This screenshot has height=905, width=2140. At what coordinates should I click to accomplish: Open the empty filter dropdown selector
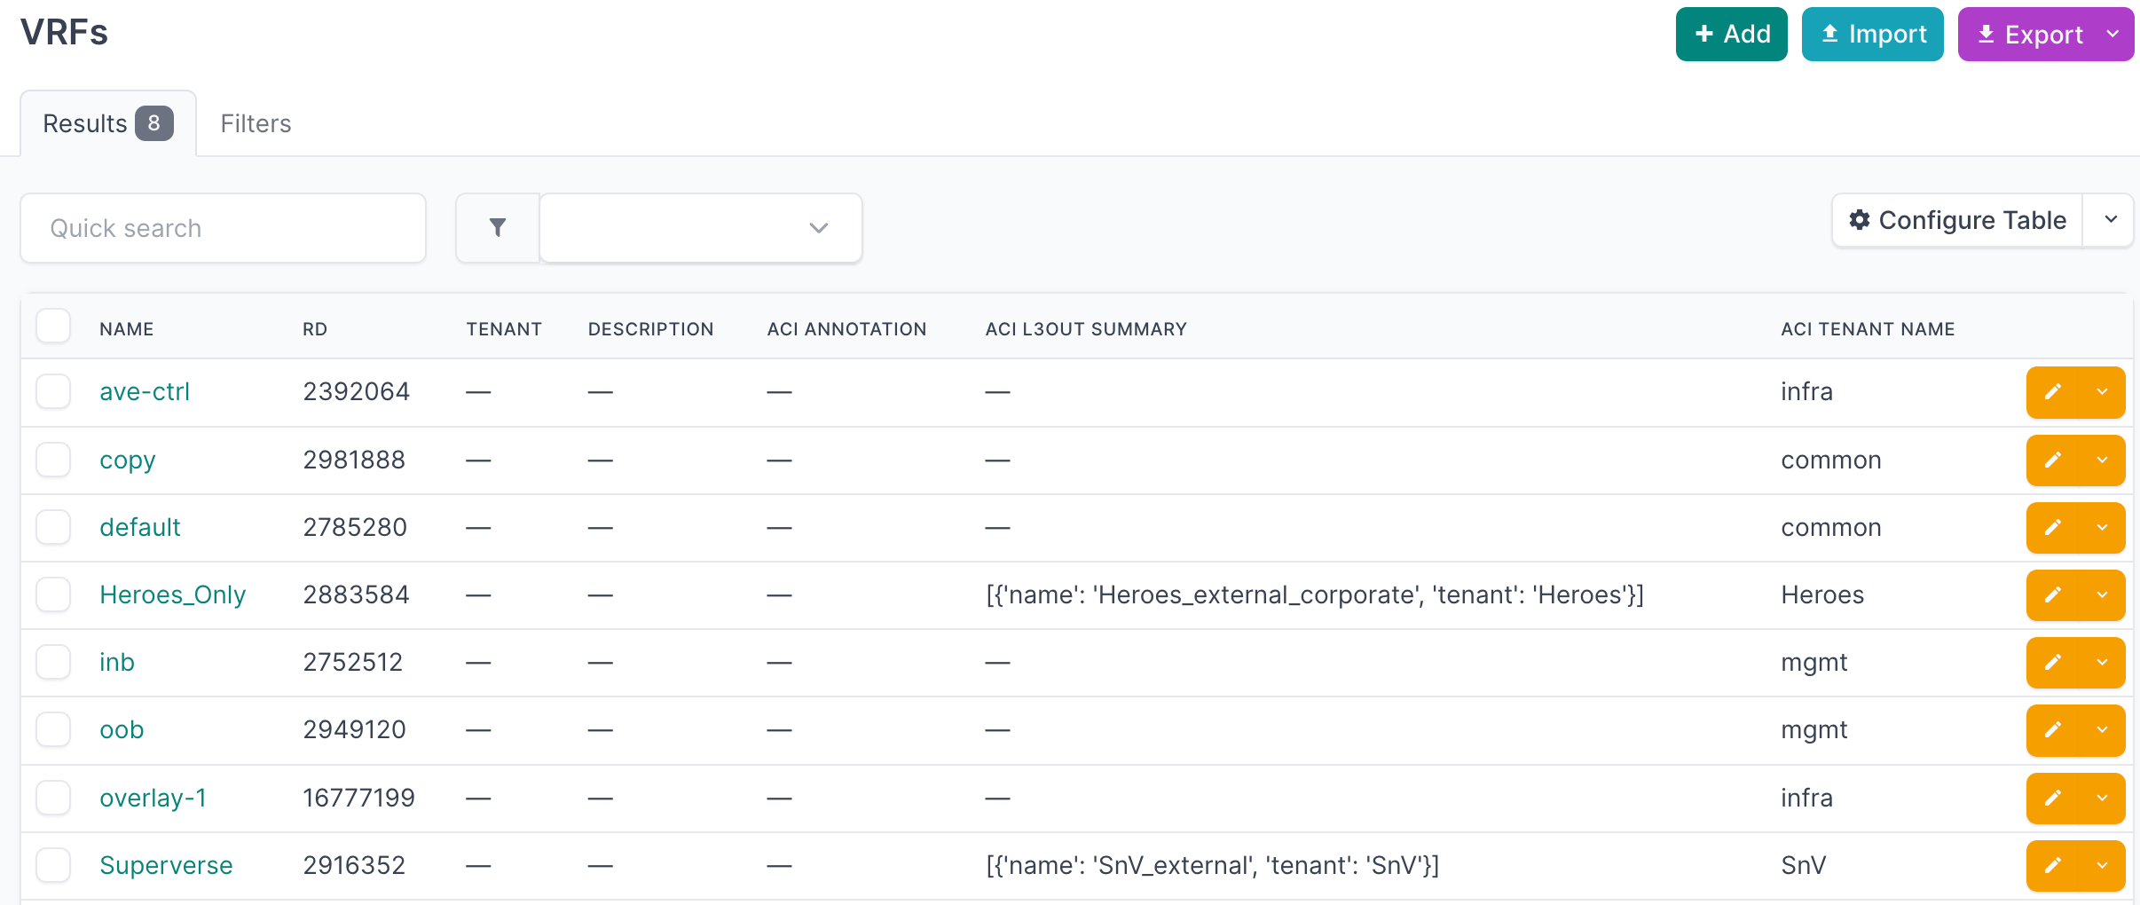[x=700, y=228]
